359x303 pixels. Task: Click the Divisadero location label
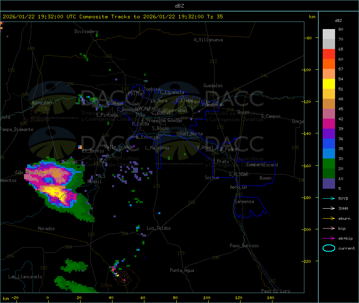click(x=86, y=31)
